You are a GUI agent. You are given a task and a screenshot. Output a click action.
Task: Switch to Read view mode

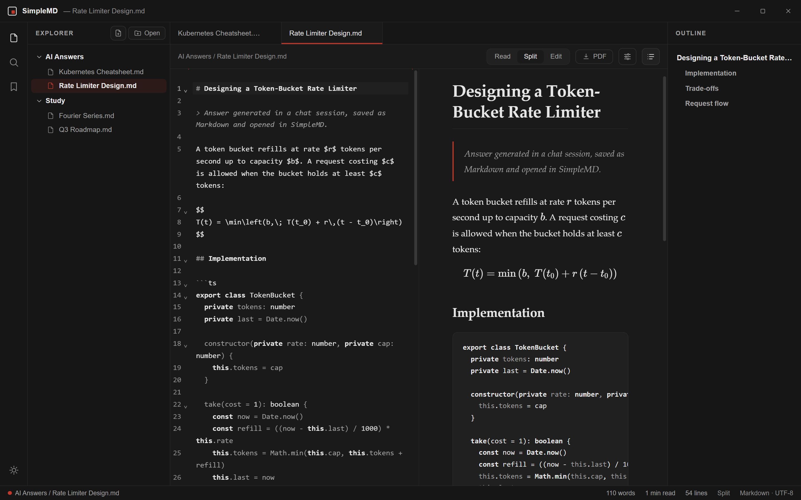point(502,57)
